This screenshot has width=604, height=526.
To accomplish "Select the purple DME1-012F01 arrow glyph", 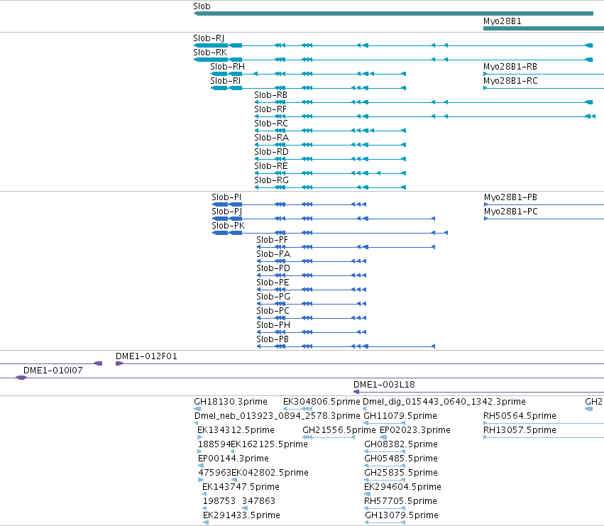I will 119,363.
